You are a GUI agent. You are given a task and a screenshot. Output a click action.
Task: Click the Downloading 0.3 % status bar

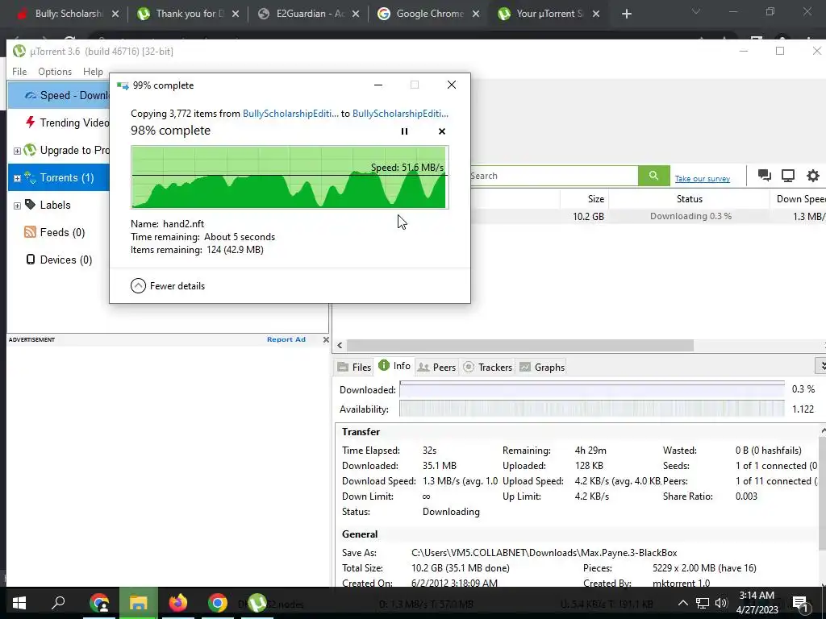(690, 216)
